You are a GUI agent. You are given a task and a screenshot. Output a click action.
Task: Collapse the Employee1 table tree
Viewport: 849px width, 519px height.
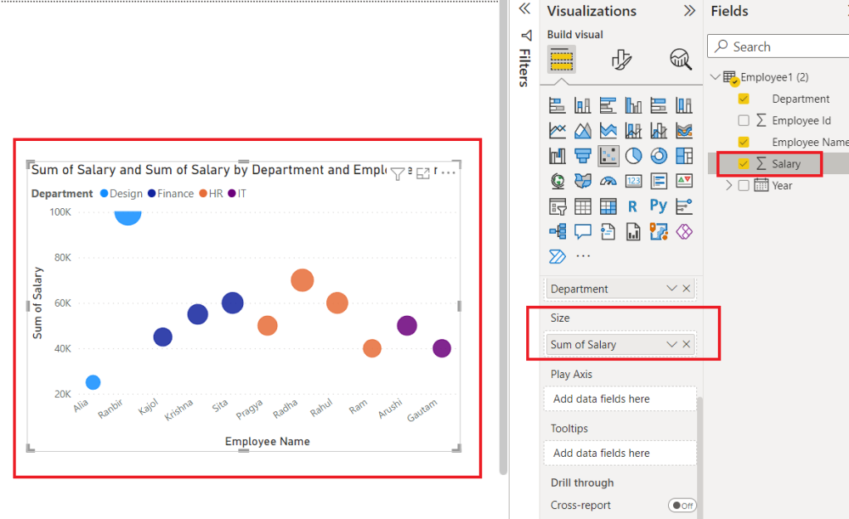(x=714, y=76)
